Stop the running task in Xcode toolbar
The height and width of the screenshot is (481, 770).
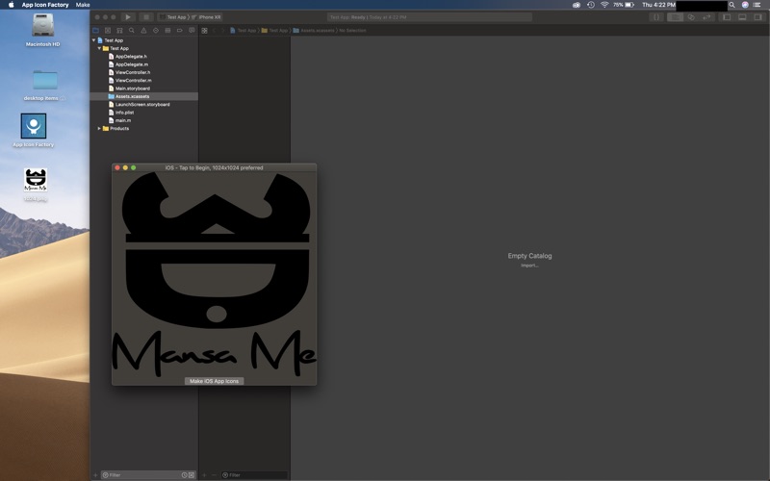pyautogui.click(x=146, y=17)
